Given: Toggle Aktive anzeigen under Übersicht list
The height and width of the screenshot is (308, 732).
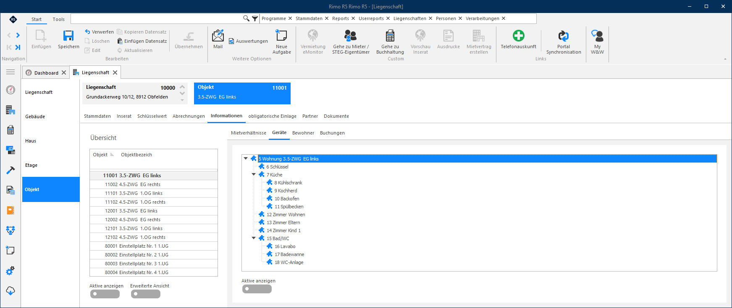Looking at the screenshot, I should [x=105, y=294].
